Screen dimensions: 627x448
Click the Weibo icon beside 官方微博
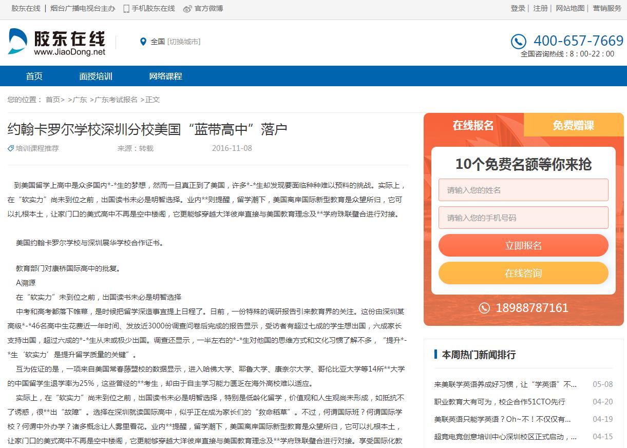point(187,9)
